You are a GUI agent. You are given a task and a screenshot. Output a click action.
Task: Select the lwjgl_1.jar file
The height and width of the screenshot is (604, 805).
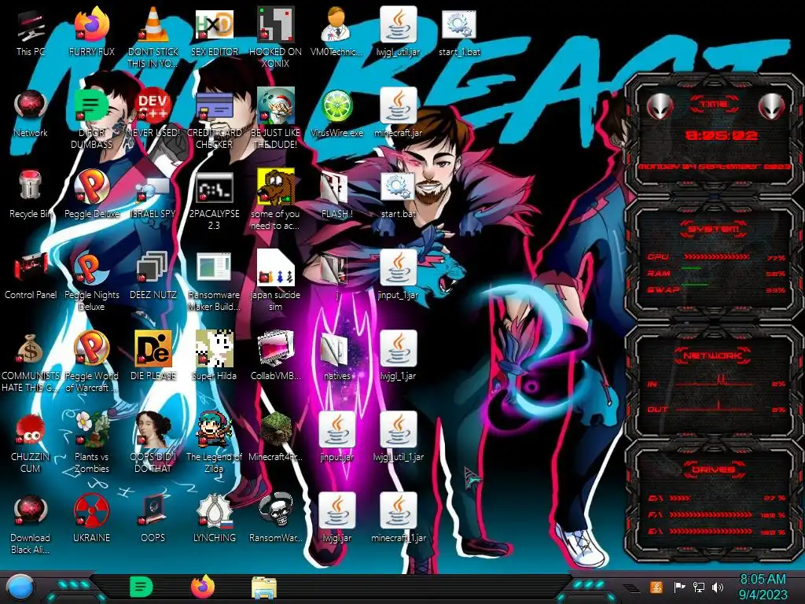[x=399, y=356]
